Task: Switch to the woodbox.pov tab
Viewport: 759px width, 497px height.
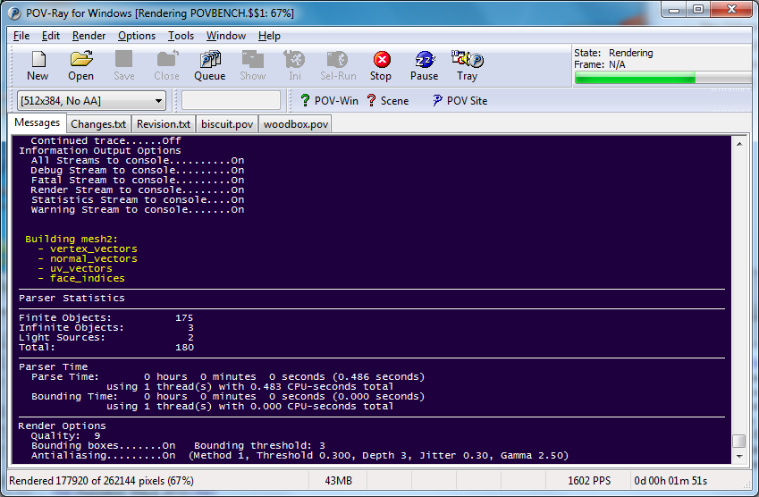Action: pos(296,124)
